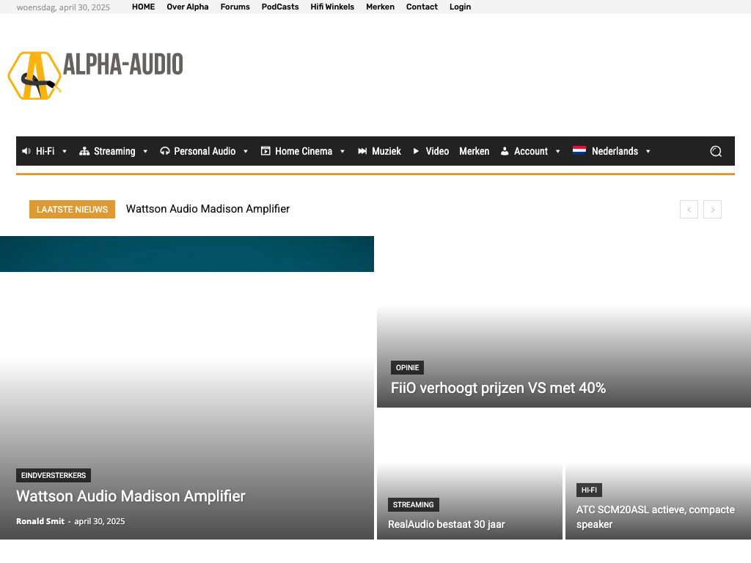Go to next latest news item
751x563 pixels.
pos(712,210)
